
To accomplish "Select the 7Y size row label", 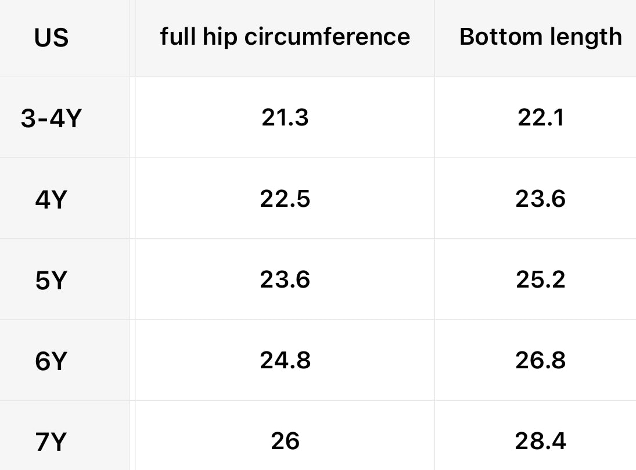I will tap(51, 443).
